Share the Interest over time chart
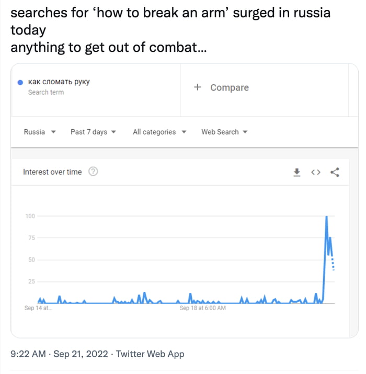 click(x=335, y=172)
